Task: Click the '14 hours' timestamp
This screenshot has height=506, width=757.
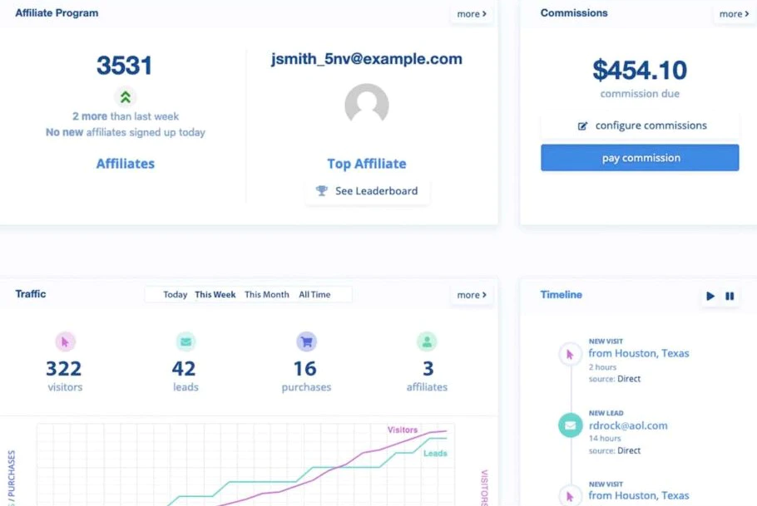Action: pos(605,439)
